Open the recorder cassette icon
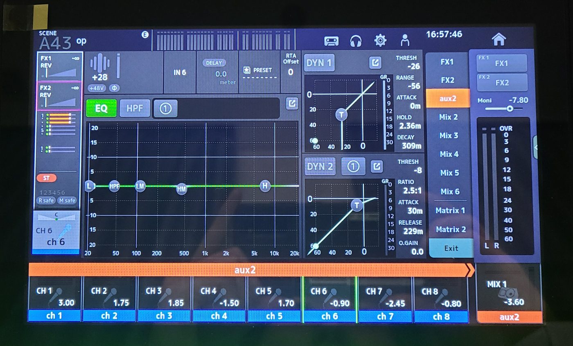This screenshot has width=573, height=346. coord(331,41)
